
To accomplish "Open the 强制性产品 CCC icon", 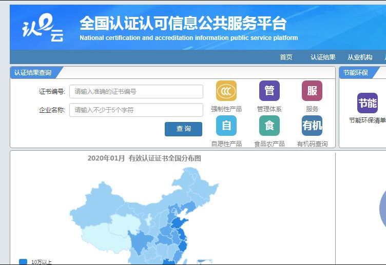I will (x=226, y=91).
